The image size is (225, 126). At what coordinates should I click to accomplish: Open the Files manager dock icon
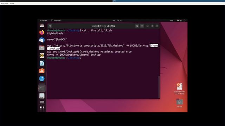[42, 48]
